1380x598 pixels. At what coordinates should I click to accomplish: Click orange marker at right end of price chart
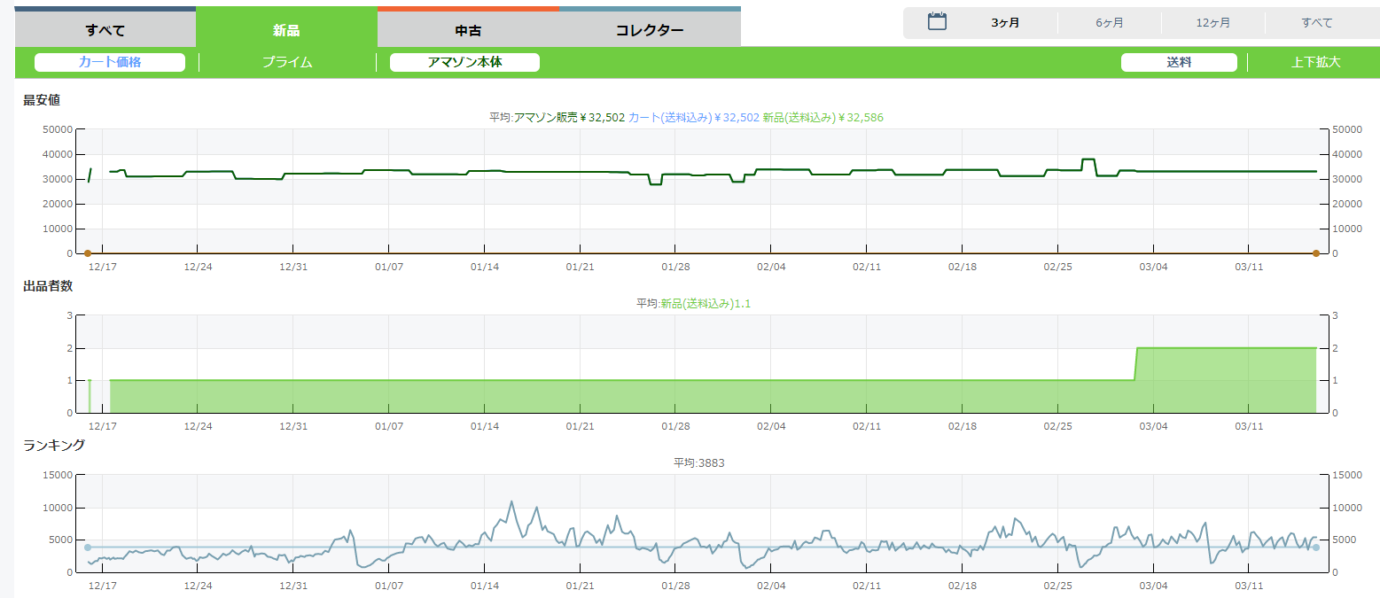click(x=1316, y=254)
